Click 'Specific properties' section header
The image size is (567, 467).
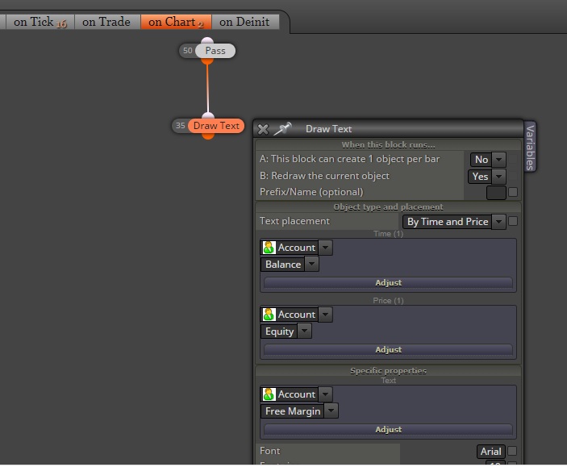coord(389,371)
